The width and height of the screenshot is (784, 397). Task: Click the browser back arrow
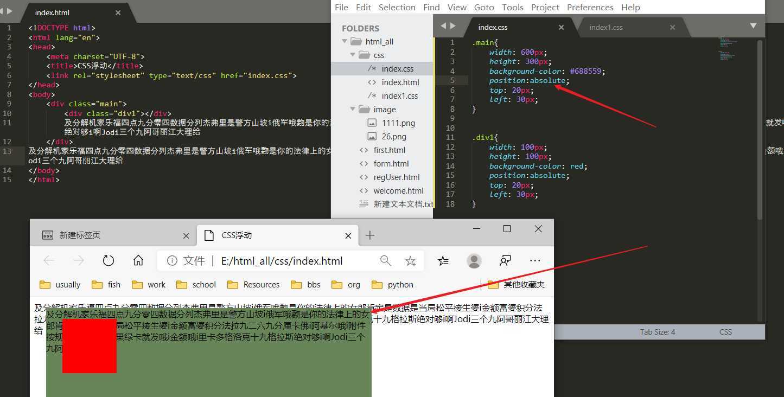(49, 261)
